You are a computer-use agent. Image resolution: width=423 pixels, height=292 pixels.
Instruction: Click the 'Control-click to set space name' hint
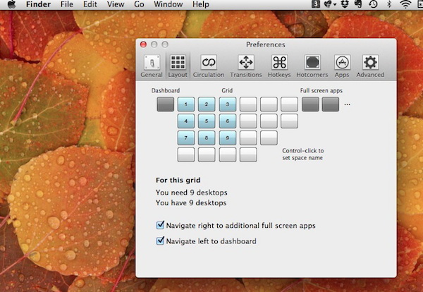(x=303, y=154)
